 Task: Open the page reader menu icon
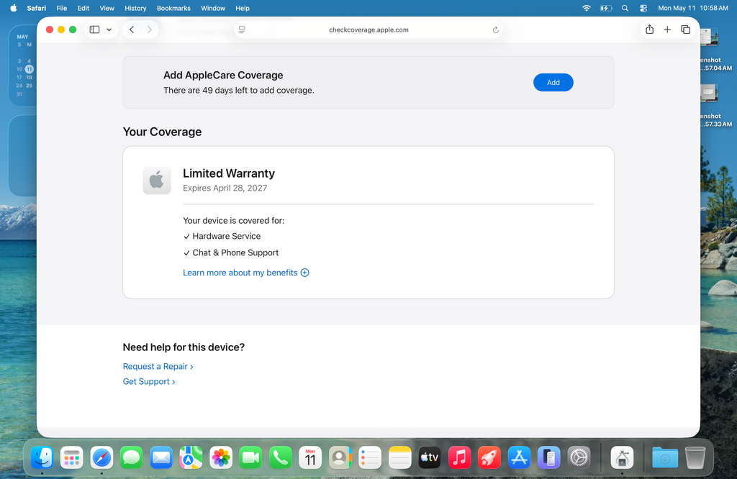tap(242, 29)
